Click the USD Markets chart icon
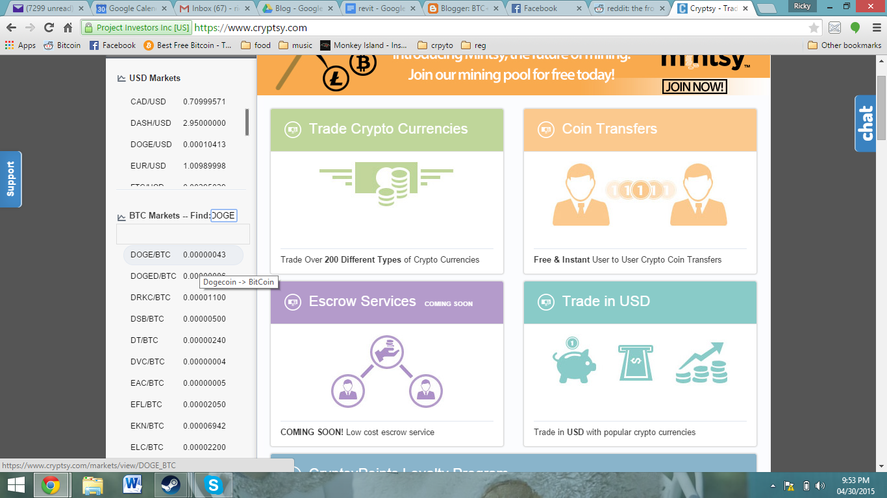887x498 pixels. (x=121, y=78)
